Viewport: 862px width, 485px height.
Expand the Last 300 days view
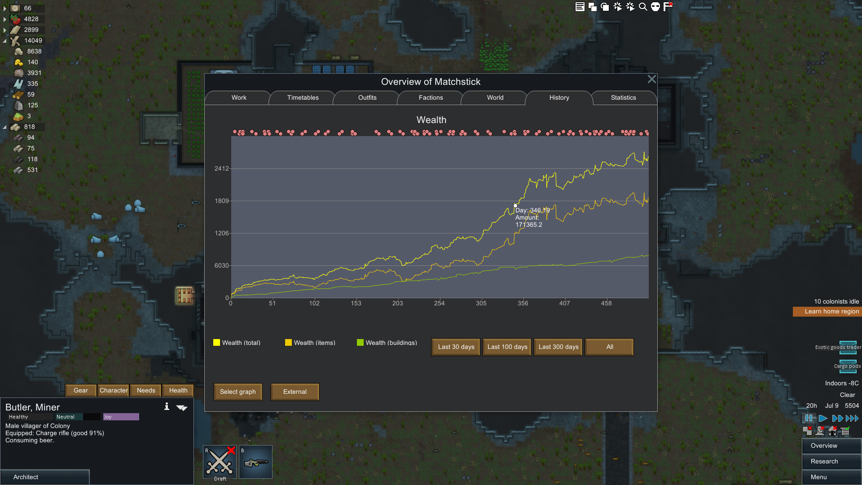point(559,346)
